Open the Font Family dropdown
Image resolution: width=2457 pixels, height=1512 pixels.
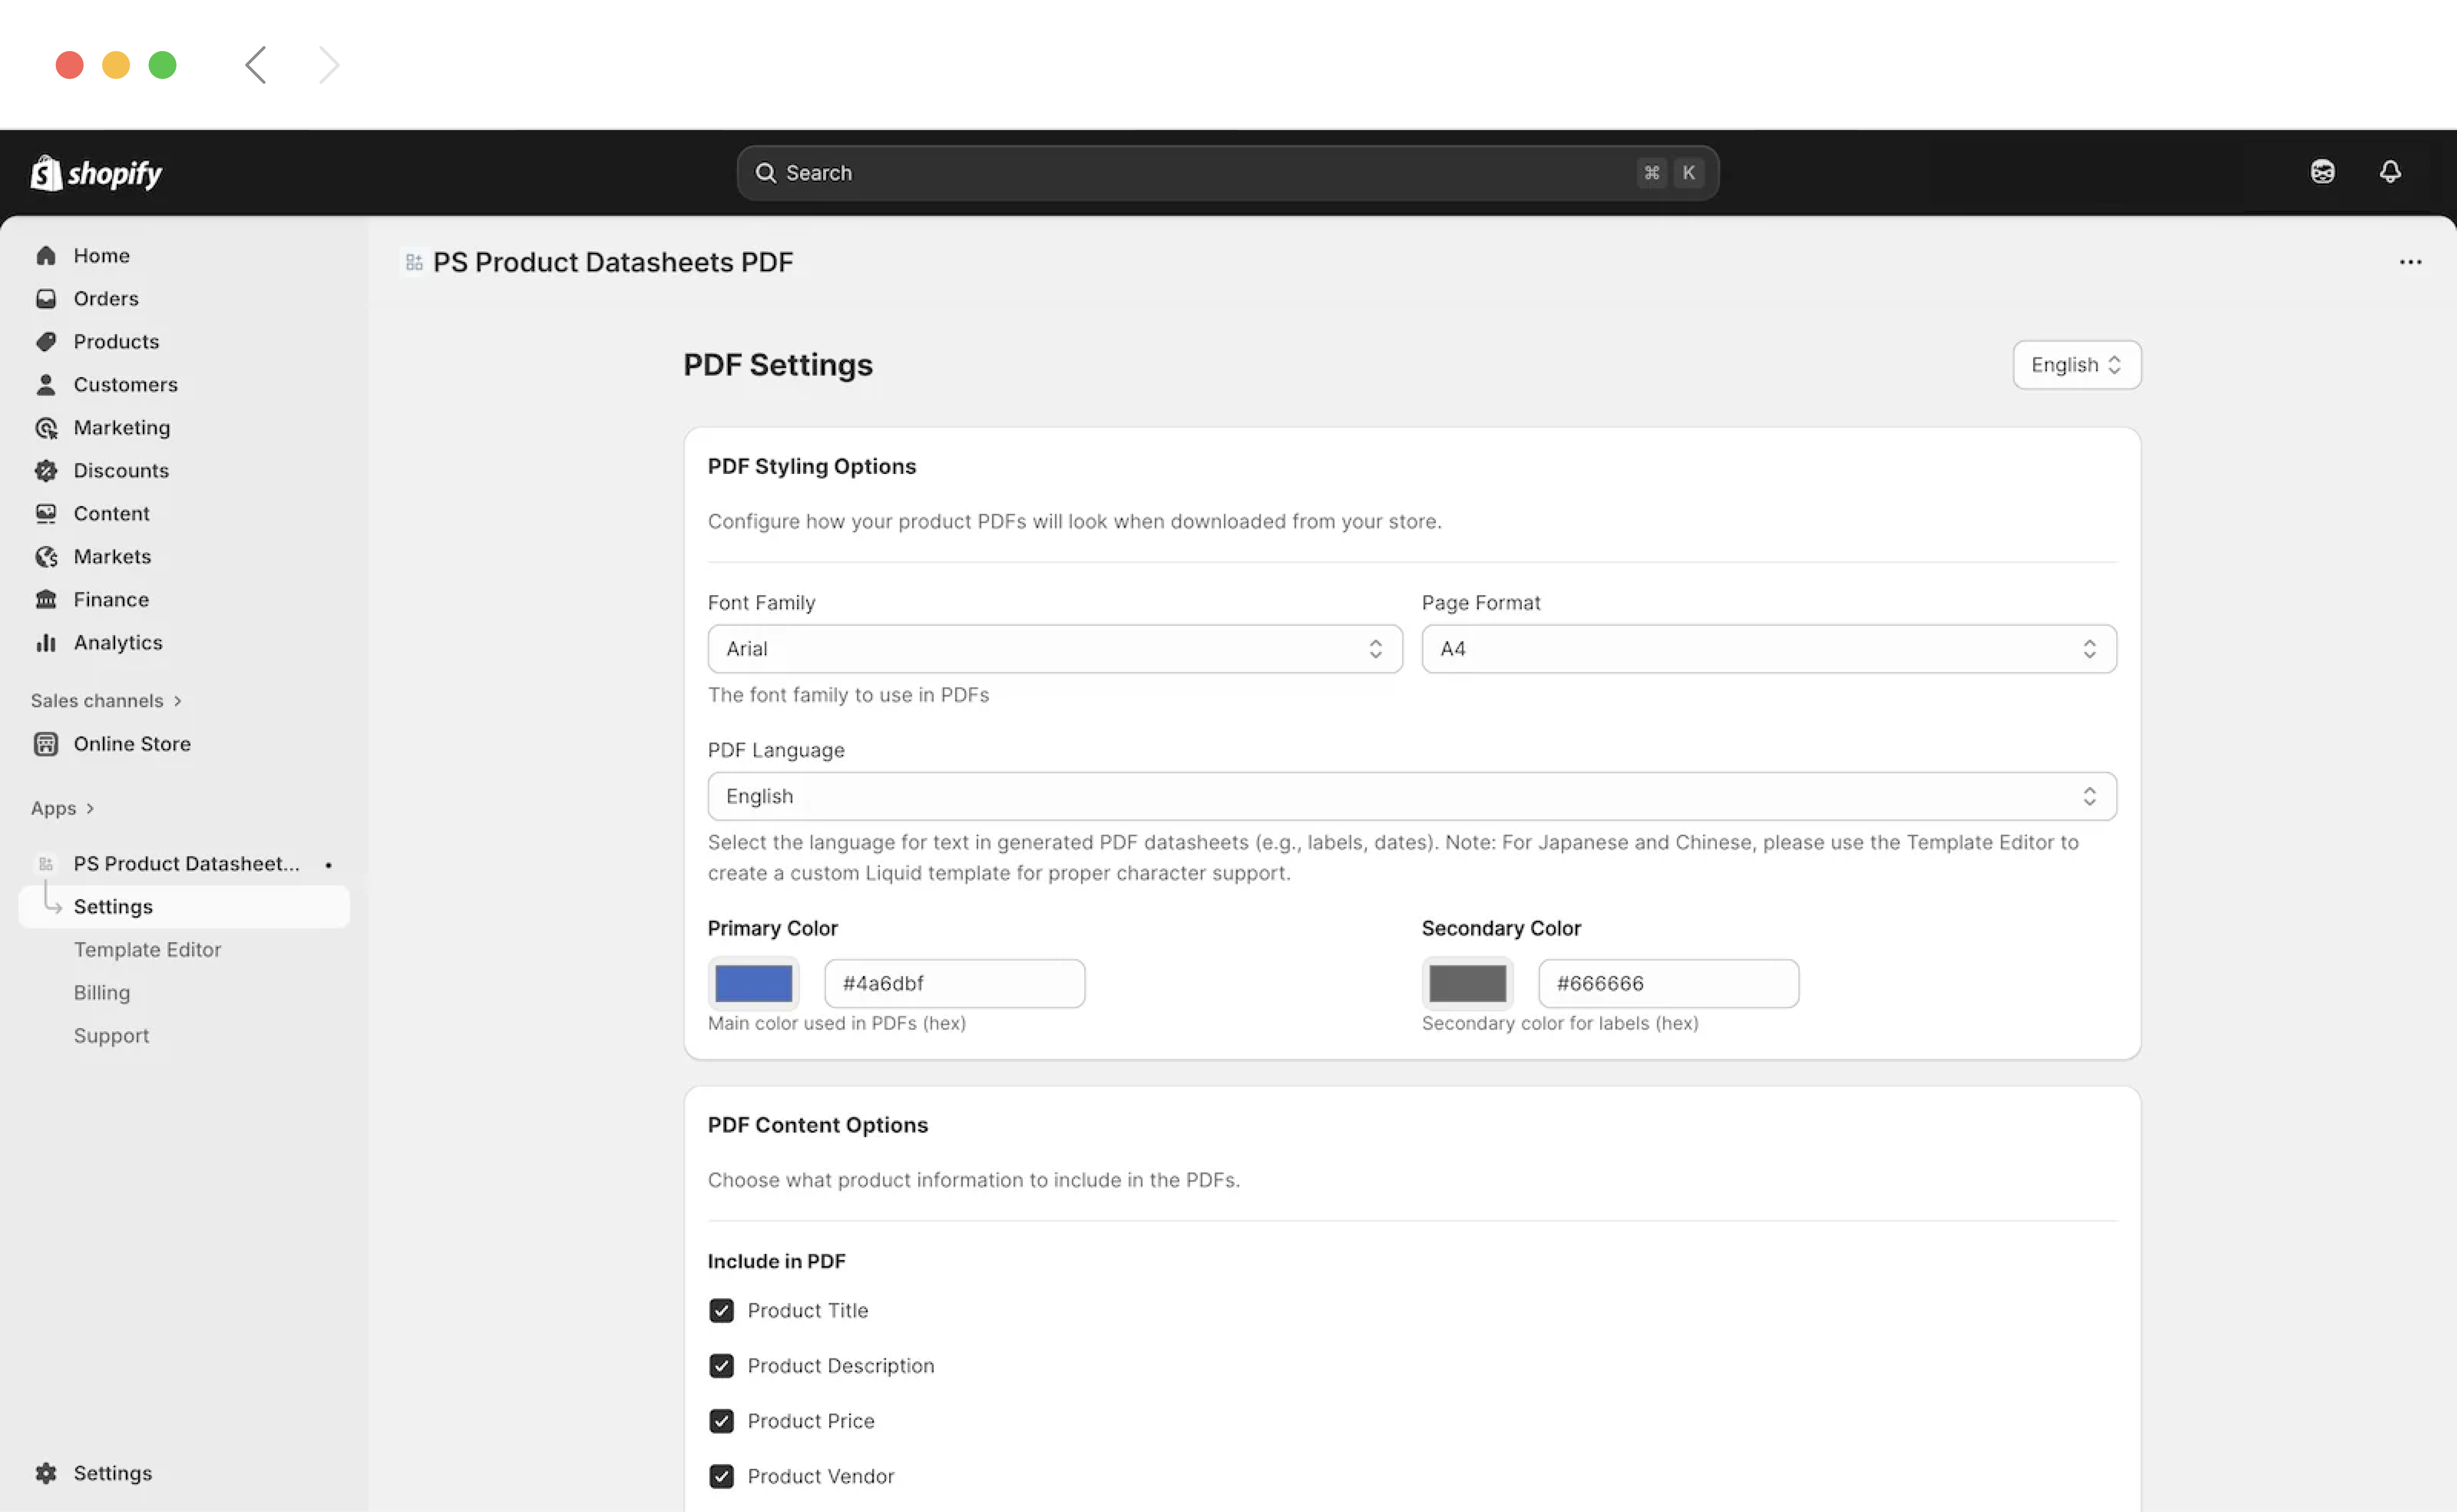pos(1054,648)
